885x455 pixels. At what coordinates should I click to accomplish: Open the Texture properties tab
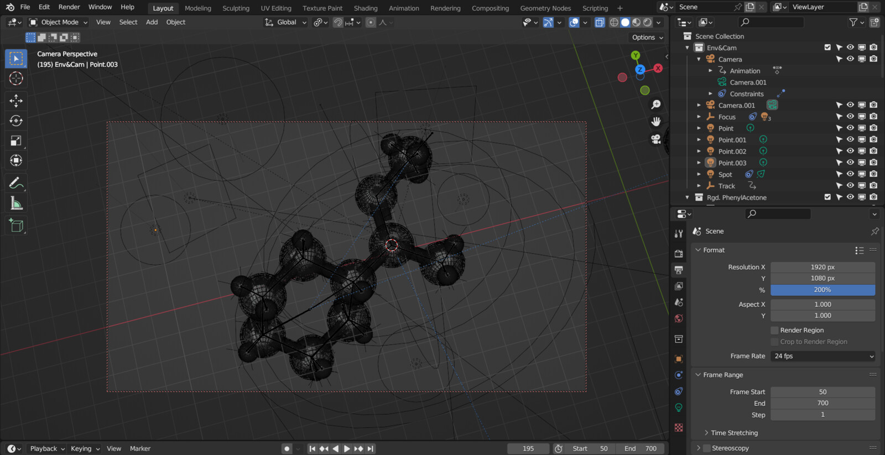(x=679, y=427)
